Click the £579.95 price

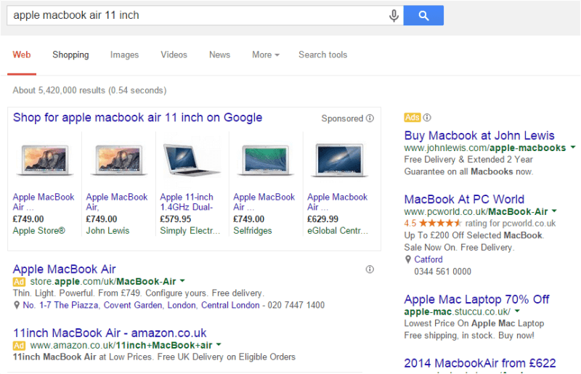tap(176, 219)
